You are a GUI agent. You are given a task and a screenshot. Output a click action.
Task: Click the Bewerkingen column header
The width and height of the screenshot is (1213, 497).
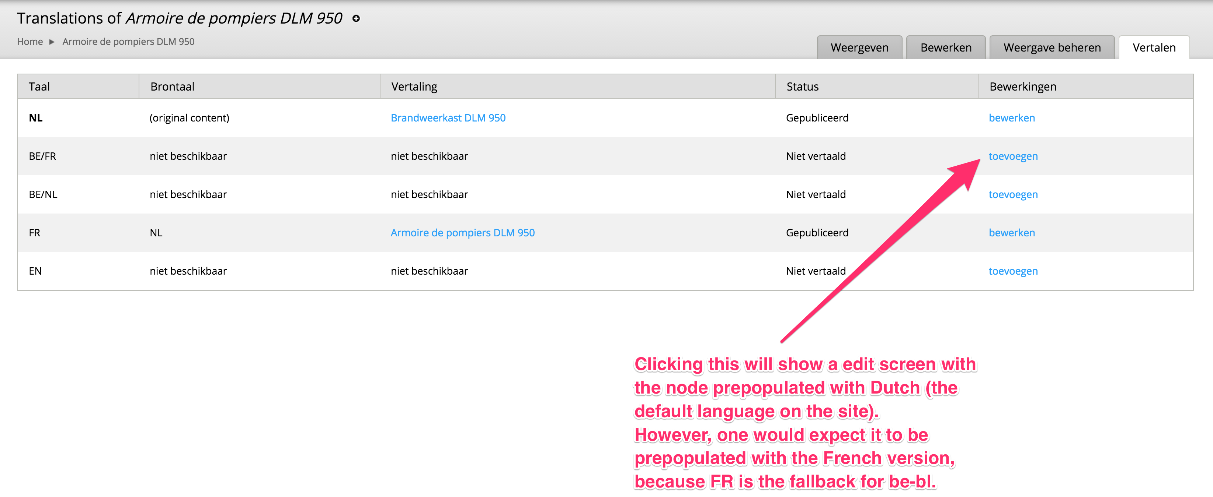tap(1023, 87)
